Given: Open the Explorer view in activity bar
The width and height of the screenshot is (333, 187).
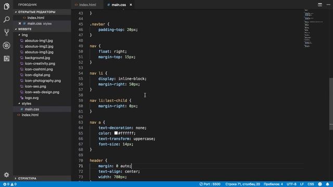Looking at the screenshot, I should coord(6,6).
